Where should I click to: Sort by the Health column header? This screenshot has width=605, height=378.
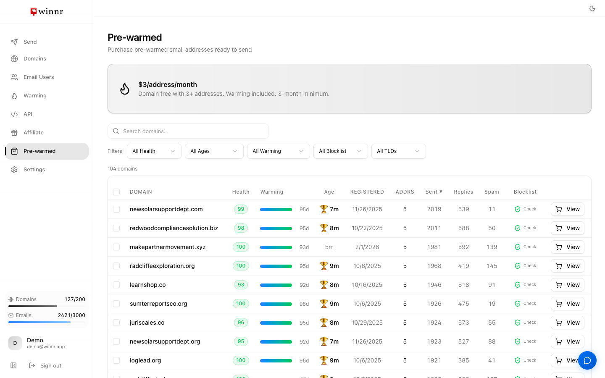(x=241, y=192)
